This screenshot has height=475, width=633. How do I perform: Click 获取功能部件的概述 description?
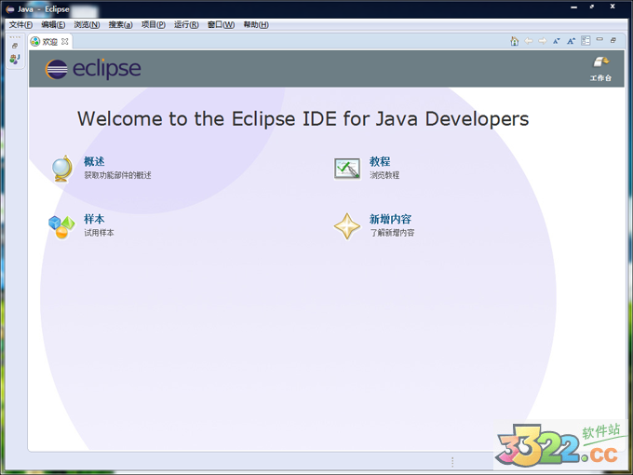tap(117, 175)
